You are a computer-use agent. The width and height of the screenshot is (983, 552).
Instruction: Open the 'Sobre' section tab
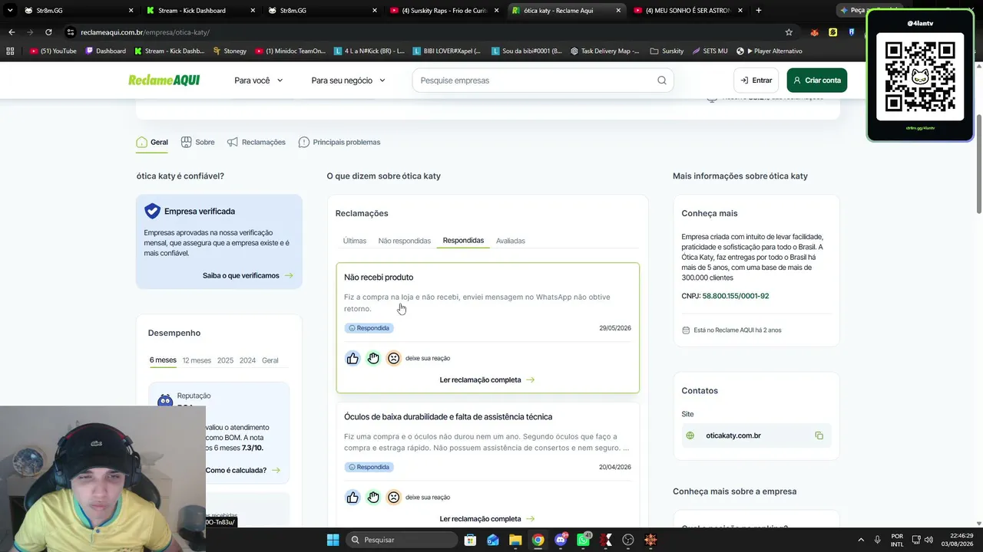pyautogui.click(x=197, y=142)
